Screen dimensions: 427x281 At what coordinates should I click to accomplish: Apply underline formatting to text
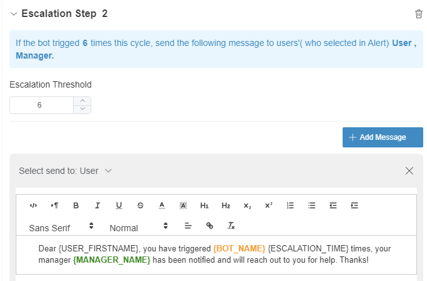[x=118, y=205]
